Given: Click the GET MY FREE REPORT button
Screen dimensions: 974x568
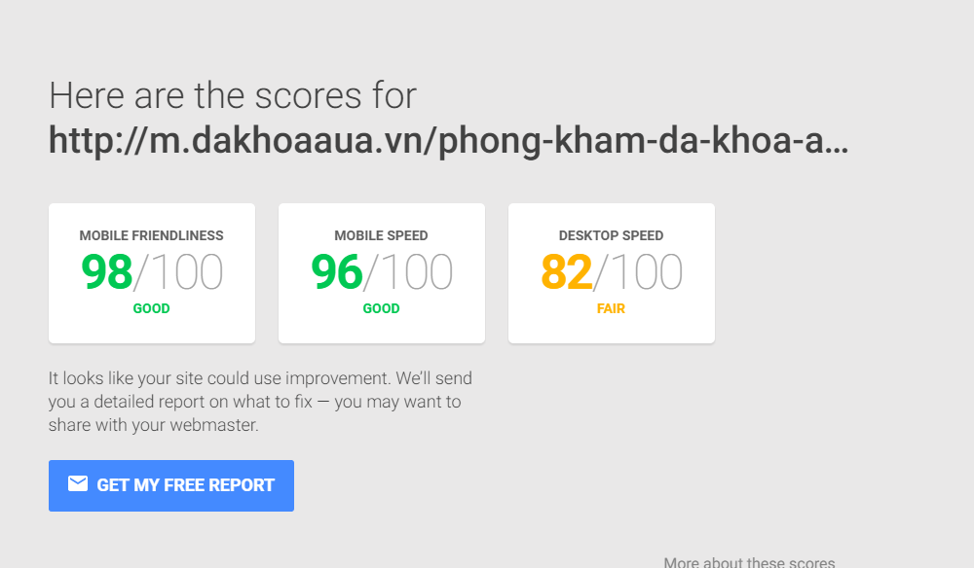Looking at the screenshot, I should (171, 485).
